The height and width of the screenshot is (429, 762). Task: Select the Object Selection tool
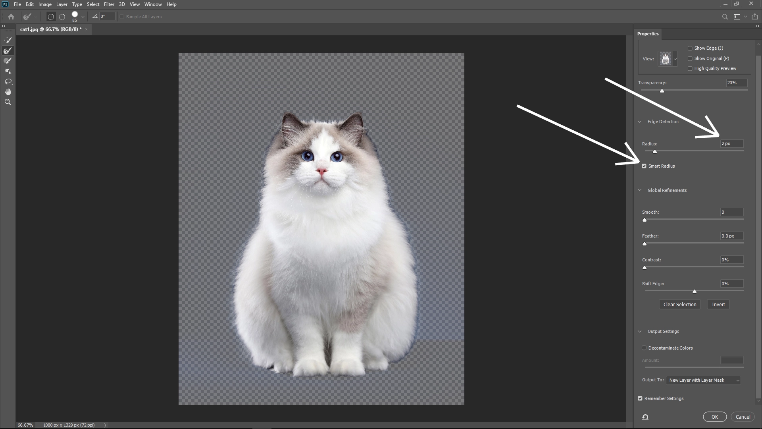pos(8,71)
